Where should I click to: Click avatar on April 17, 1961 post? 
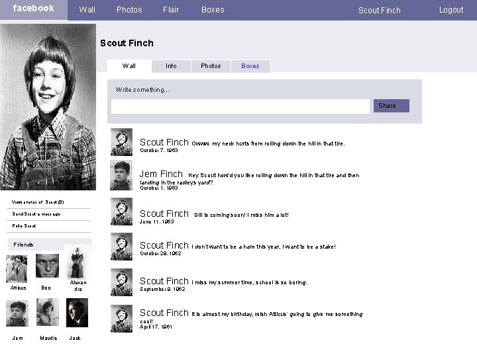(121, 319)
